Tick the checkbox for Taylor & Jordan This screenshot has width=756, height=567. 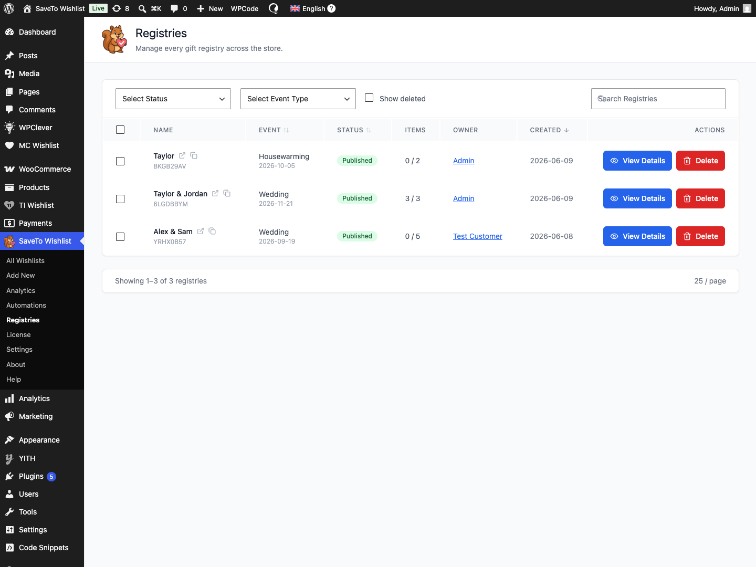click(120, 199)
